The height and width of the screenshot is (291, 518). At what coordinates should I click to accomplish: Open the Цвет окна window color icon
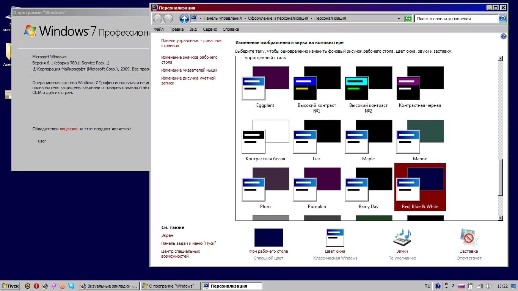335,238
